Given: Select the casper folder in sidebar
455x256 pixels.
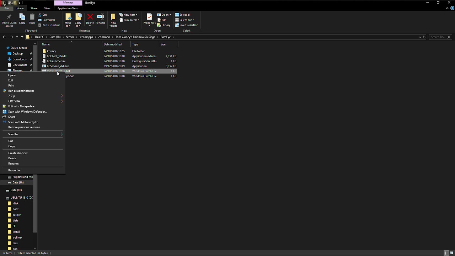Looking at the screenshot, I should (x=16, y=215).
